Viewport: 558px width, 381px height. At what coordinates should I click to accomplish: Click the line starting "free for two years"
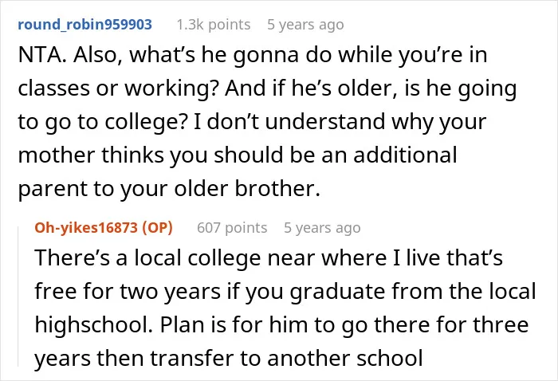285,292
